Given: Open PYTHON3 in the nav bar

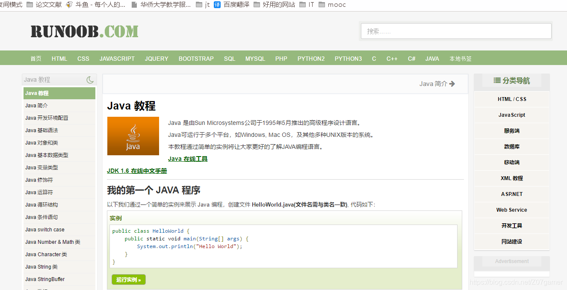Looking at the screenshot, I should tap(348, 59).
